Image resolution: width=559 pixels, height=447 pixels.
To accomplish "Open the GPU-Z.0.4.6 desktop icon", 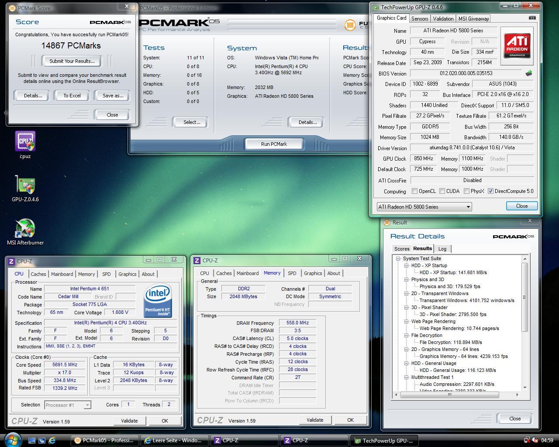I will [25, 185].
